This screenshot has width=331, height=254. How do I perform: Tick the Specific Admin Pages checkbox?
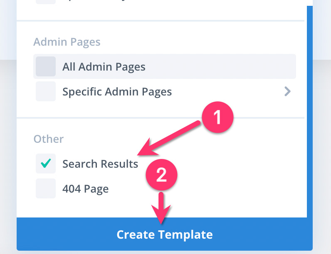pos(46,91)
